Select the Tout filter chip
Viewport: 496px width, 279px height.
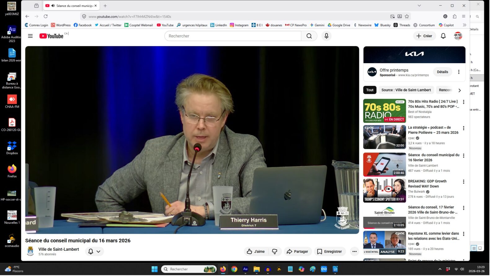(x=370, y=90)
